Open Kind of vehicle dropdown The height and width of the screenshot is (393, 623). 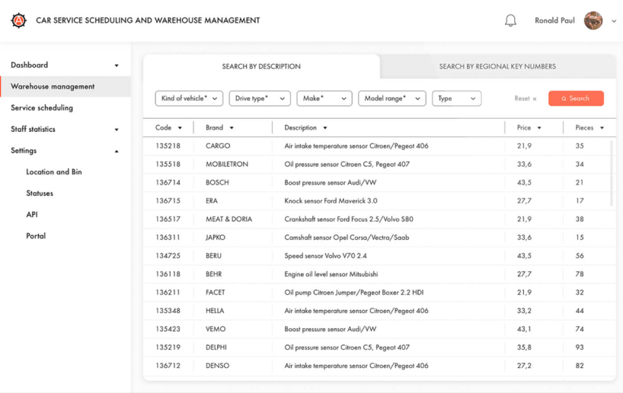tap(189, 98)
